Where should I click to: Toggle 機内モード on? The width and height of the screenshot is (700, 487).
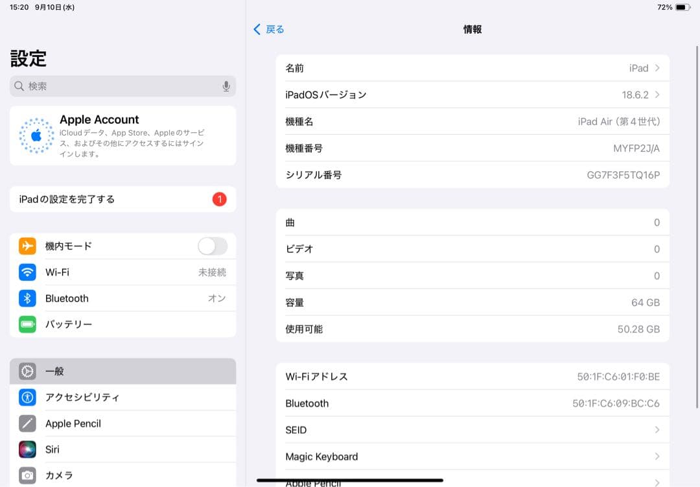[212, 246]
